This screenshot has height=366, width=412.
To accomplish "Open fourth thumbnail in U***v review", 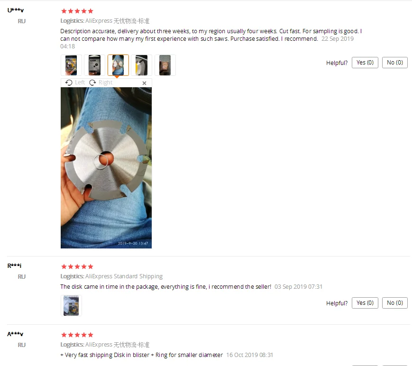I will tap(142, 65).
